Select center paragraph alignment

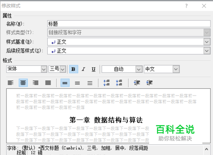[x=23, y=83]
